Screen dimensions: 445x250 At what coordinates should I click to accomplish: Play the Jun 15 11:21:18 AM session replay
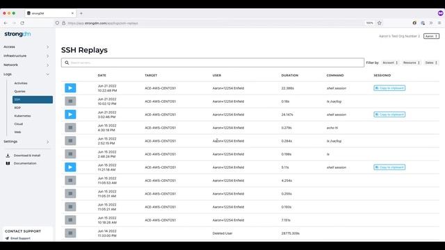click(x=70, y=167)
